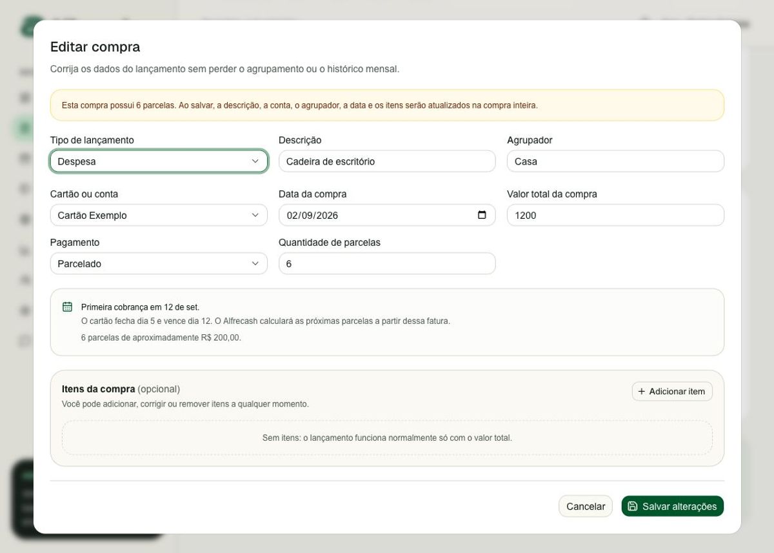This screenshot has height=553, width=774.
Task: Click the text about cartão fecha dia 5
Action: click(266, 321)
